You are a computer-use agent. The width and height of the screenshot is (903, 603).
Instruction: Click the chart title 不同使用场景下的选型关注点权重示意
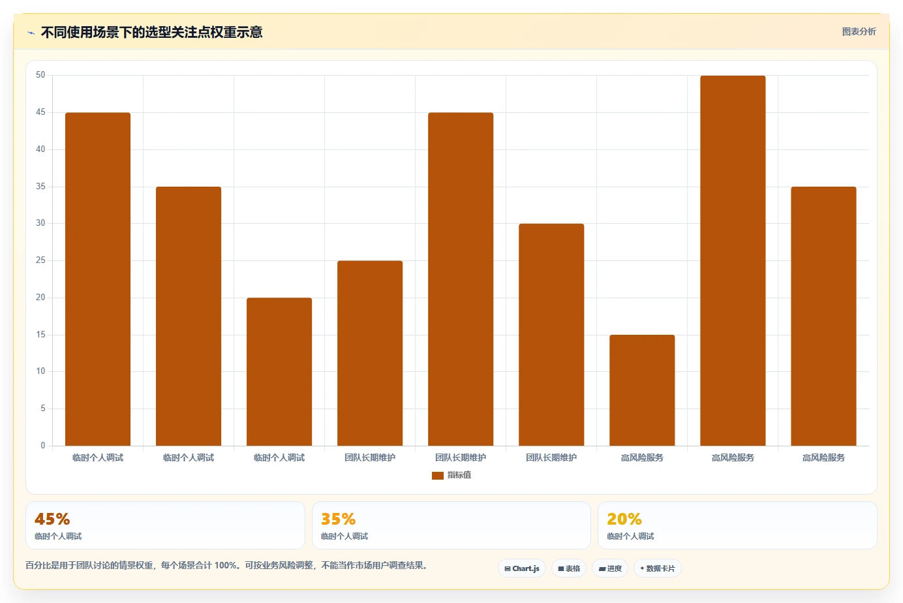point(151,33)
